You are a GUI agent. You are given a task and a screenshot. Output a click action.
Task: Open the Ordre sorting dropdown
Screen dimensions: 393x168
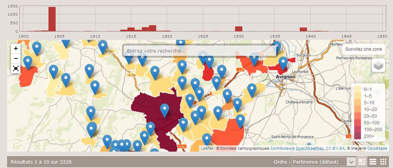(323, 162)
